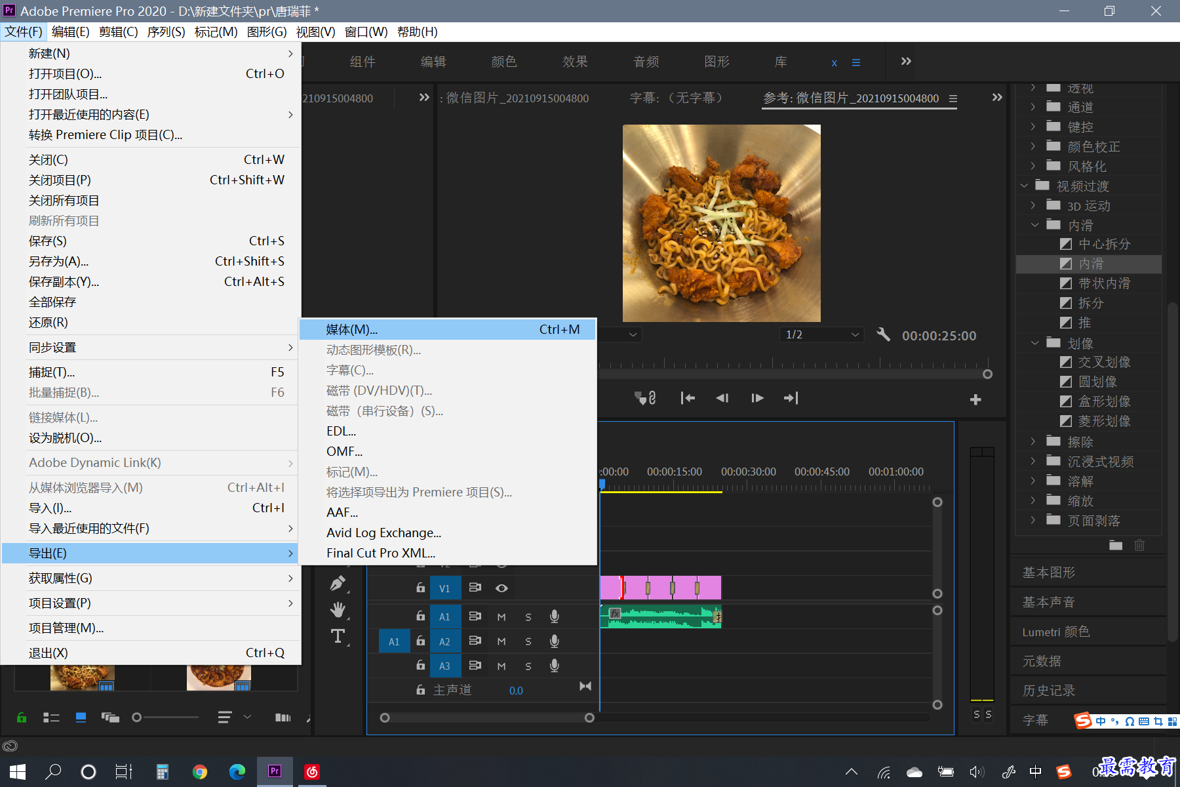
Task: Launch Microsoft Edge from taskbar
Action: [237, 772]
